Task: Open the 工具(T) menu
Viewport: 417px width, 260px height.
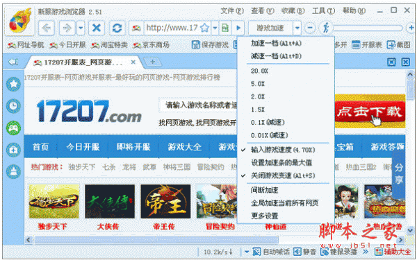Action: pyautogui.click(x=323, y=11)
